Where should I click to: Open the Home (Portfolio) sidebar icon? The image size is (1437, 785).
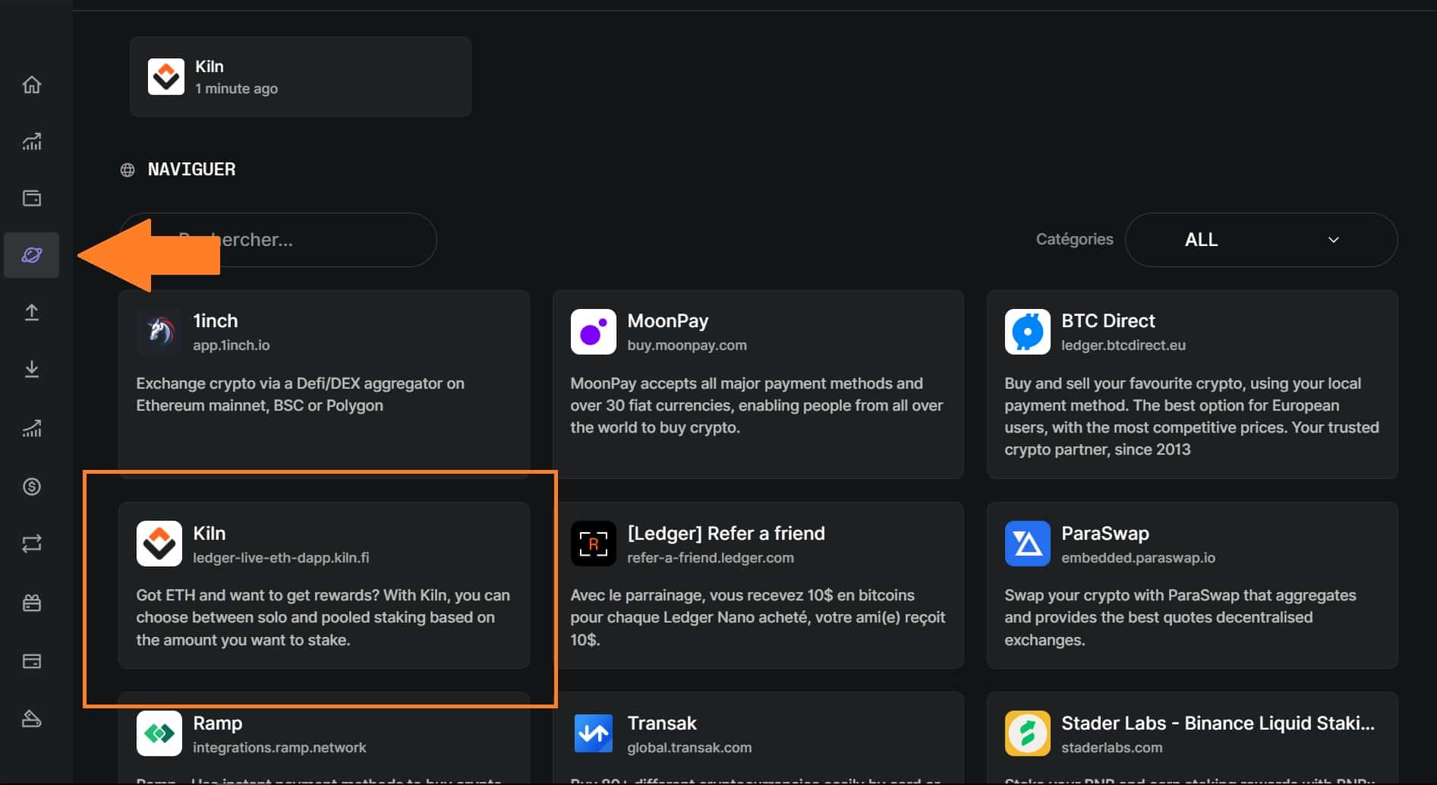31,84
